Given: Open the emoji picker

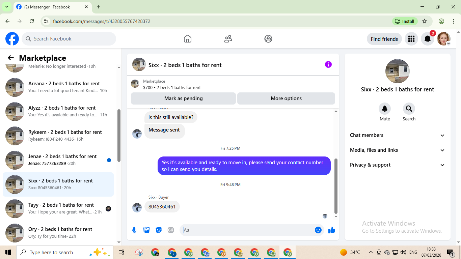Looking at the screenshot, I should 318,230.
